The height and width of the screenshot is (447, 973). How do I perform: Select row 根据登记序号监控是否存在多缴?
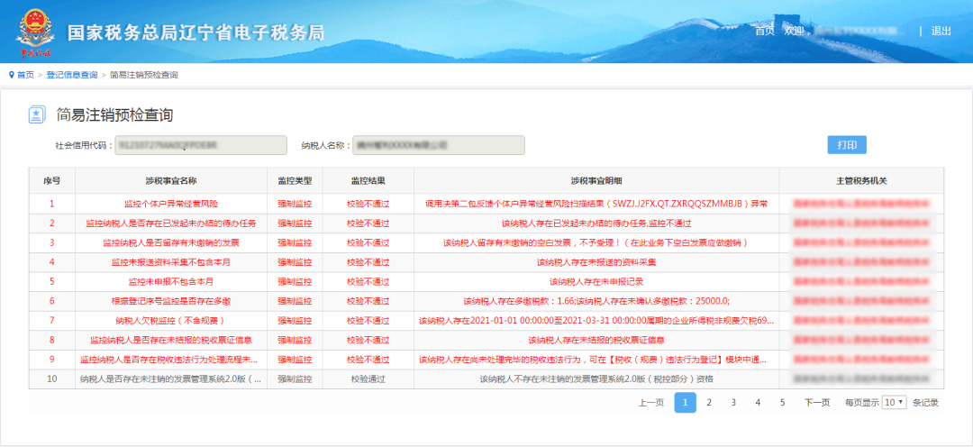(x=486, y=301)
